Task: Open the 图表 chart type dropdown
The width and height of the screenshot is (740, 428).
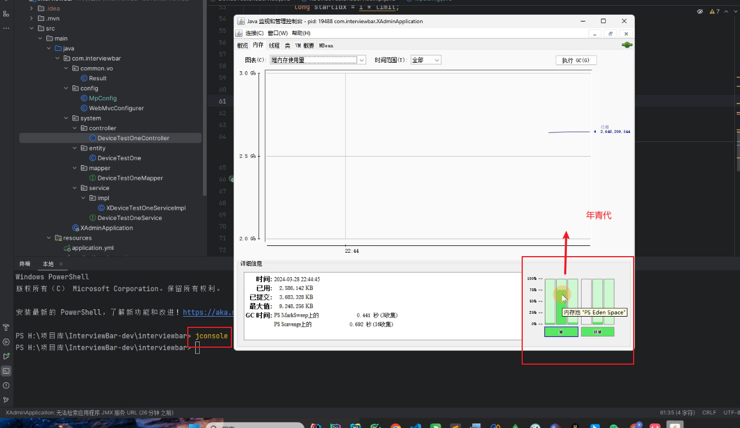Action: click(317, 60)
